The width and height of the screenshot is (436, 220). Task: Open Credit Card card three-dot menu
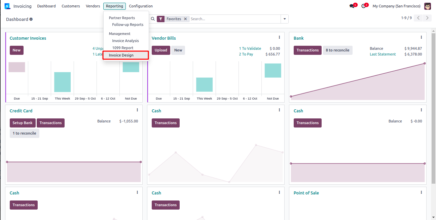tap(137, 110)
